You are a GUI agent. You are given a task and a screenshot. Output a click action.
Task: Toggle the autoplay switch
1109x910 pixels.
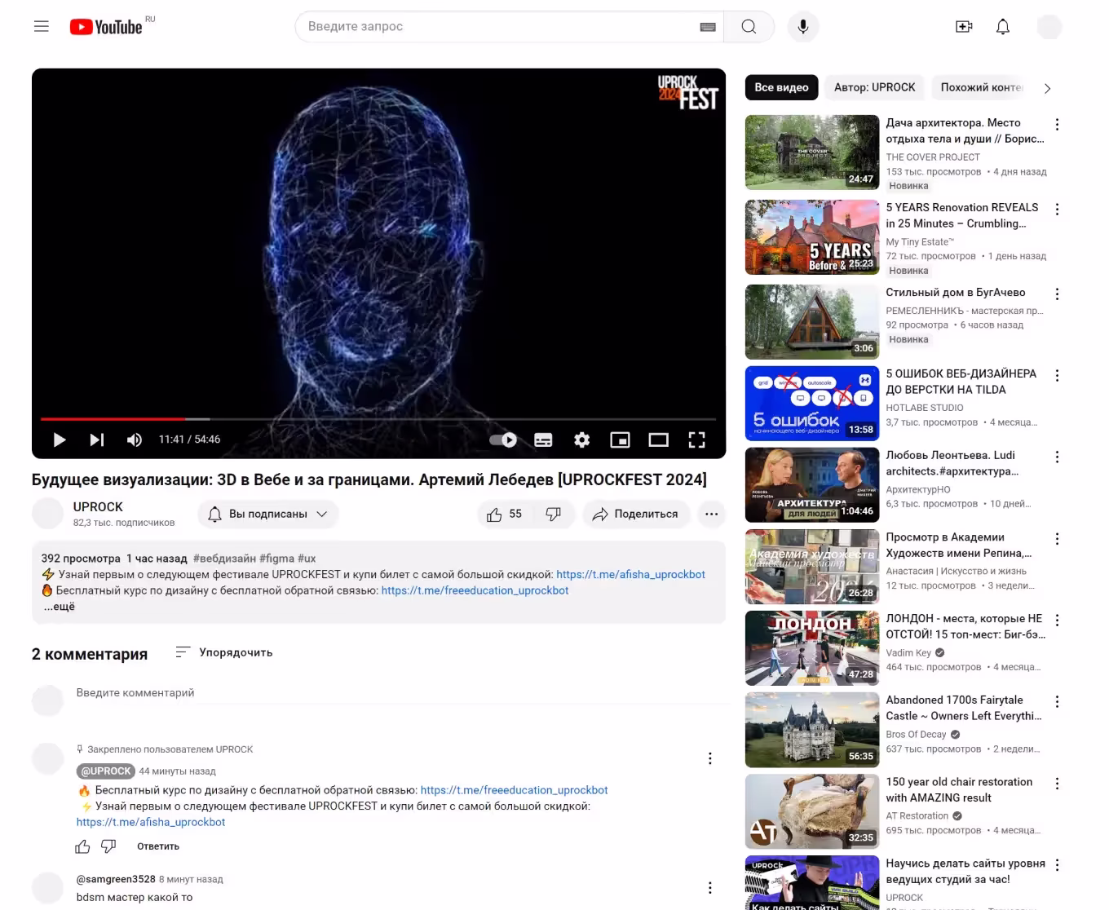tap(503, 440)
